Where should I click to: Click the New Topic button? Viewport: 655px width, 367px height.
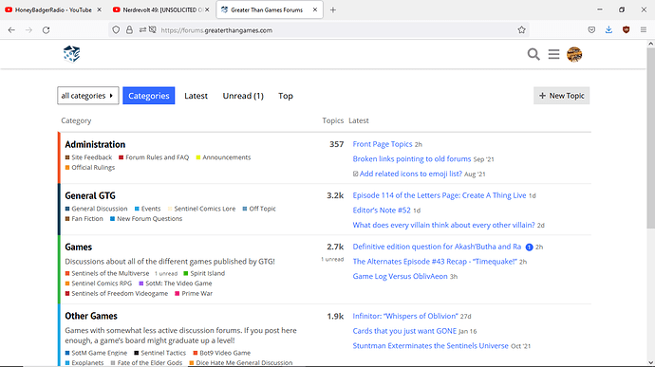(x=561, y=96)
